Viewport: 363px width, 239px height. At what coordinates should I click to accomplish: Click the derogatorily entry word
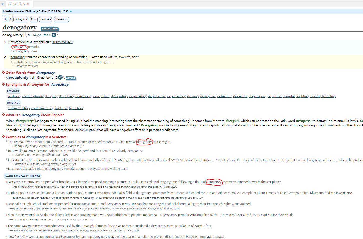(x=17, y=78)
